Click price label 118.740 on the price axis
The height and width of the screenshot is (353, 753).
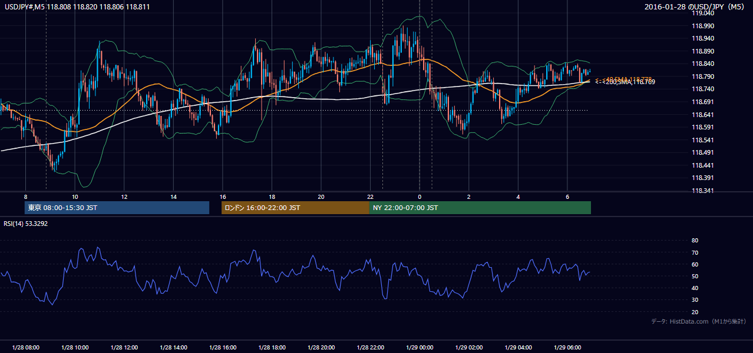702,89
